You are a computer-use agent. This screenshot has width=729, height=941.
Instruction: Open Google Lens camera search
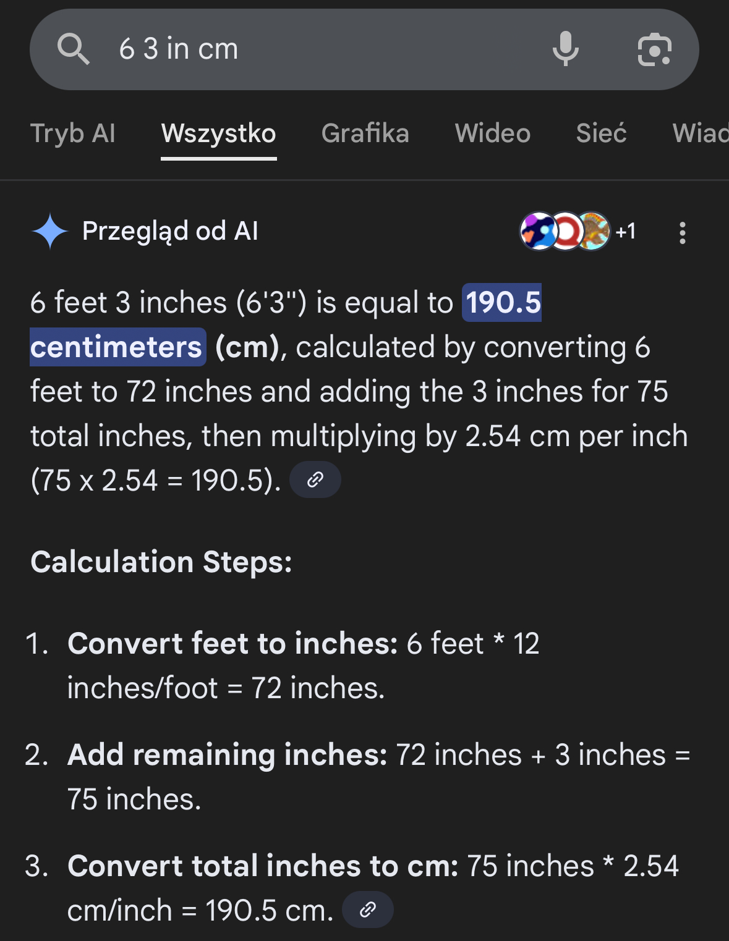tap(654, 49)
